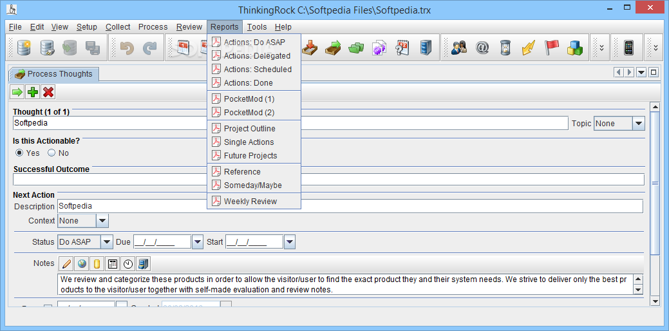Choose PocketMod (1) report

pyautogui.click(x=254, y=99)
